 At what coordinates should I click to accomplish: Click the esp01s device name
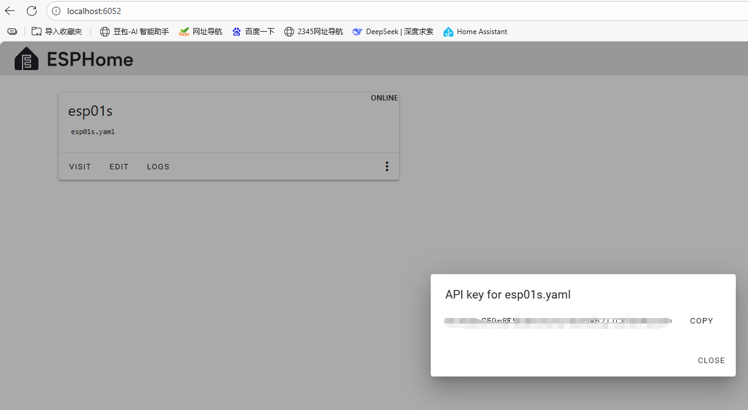(x=90, y=111)
